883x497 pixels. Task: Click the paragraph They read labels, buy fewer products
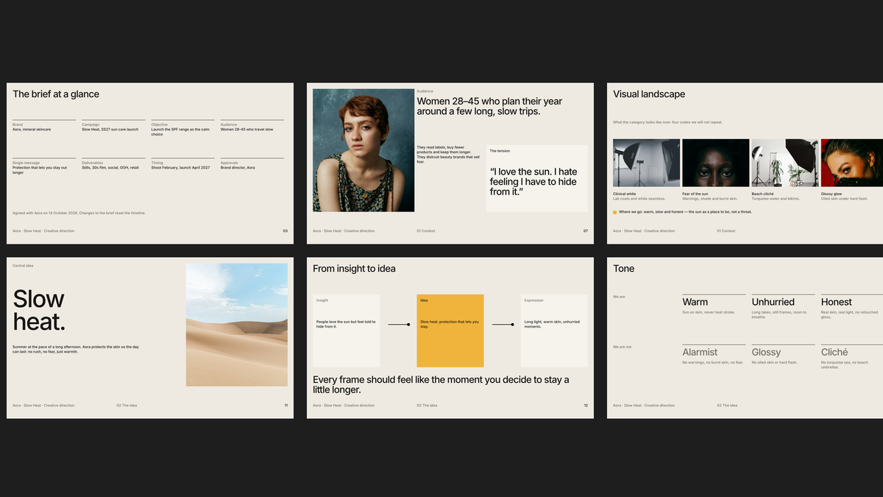point(448,155)
